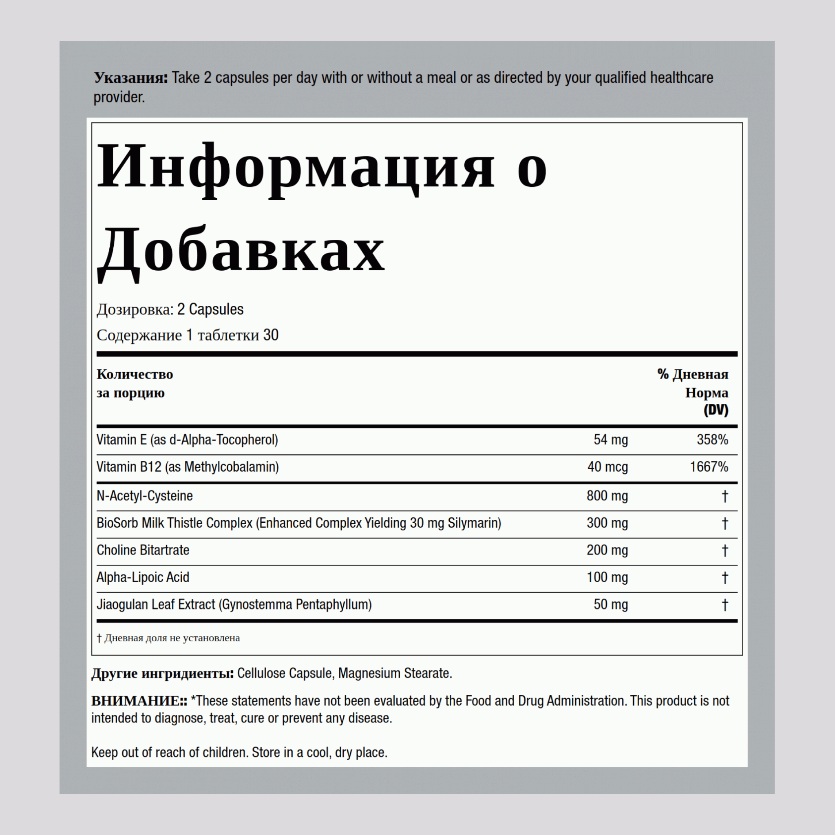Click the '† Дневная доля не установлена' footnote

click(x=168, y=638)
